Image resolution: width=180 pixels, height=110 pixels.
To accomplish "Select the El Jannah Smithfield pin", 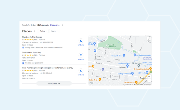I will tap(151, 69).
